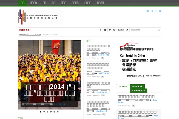Open the RSS feed icon
179x119 pixels.
coord(127,30)
